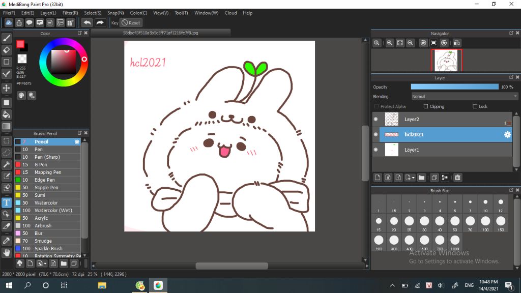Open the ENG language indicator

point(469,285)
